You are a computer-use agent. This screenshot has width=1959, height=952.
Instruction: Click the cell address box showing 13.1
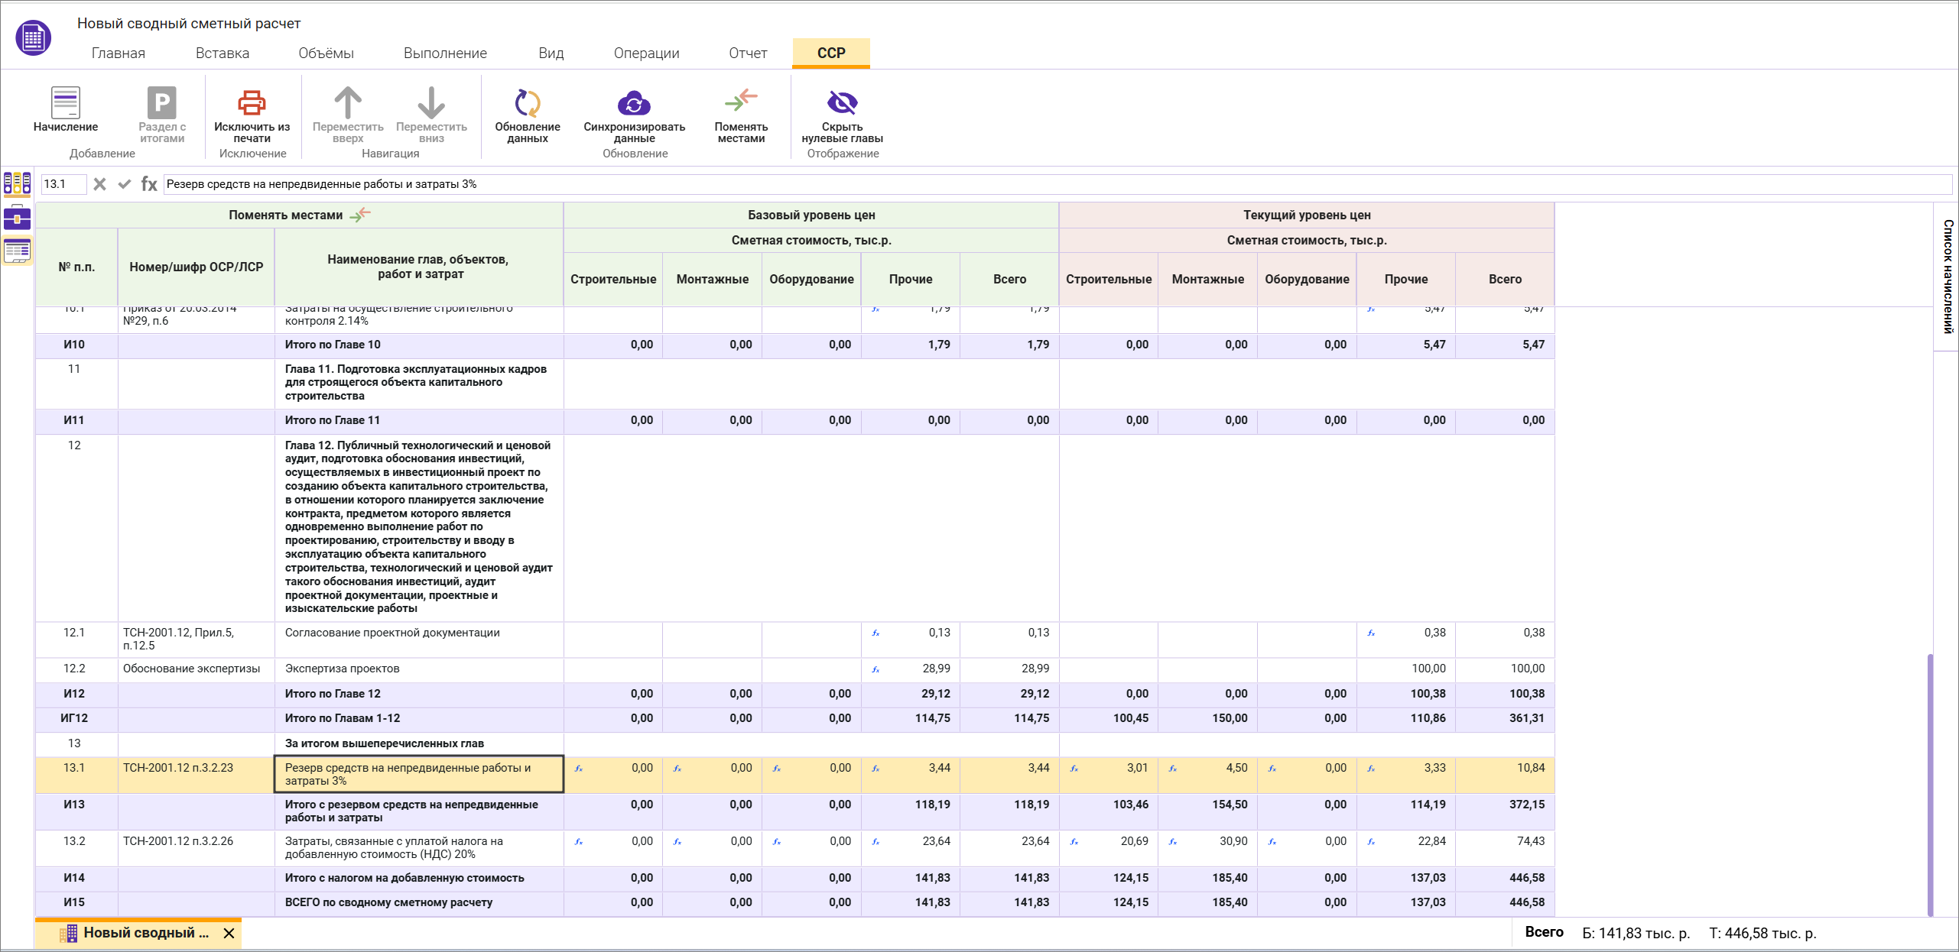pyautogui.click(x=63, y=184)
